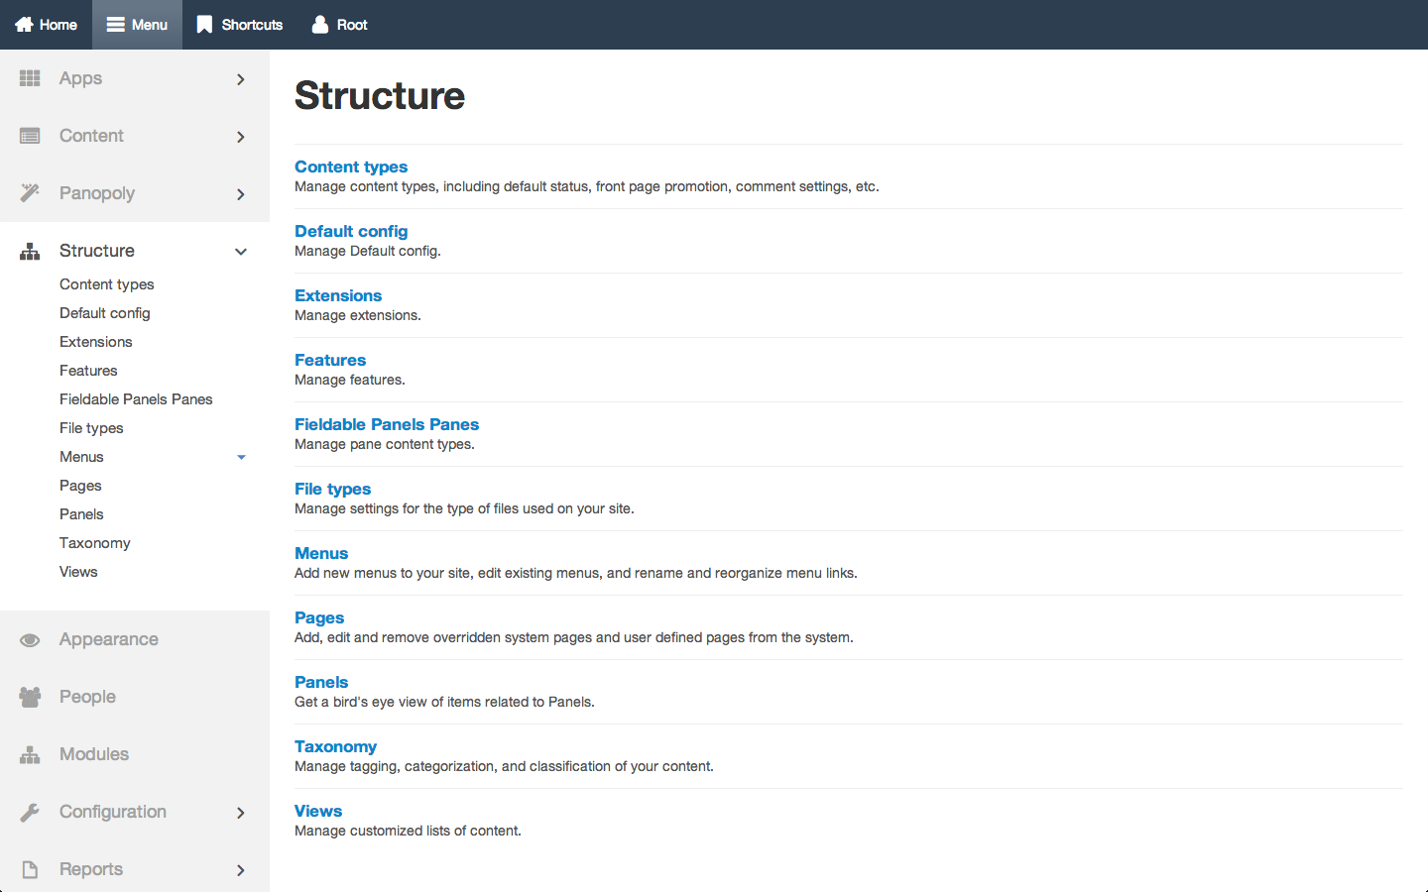
Task: Click the Appearance eye icon
Action: tap(30, 639)
